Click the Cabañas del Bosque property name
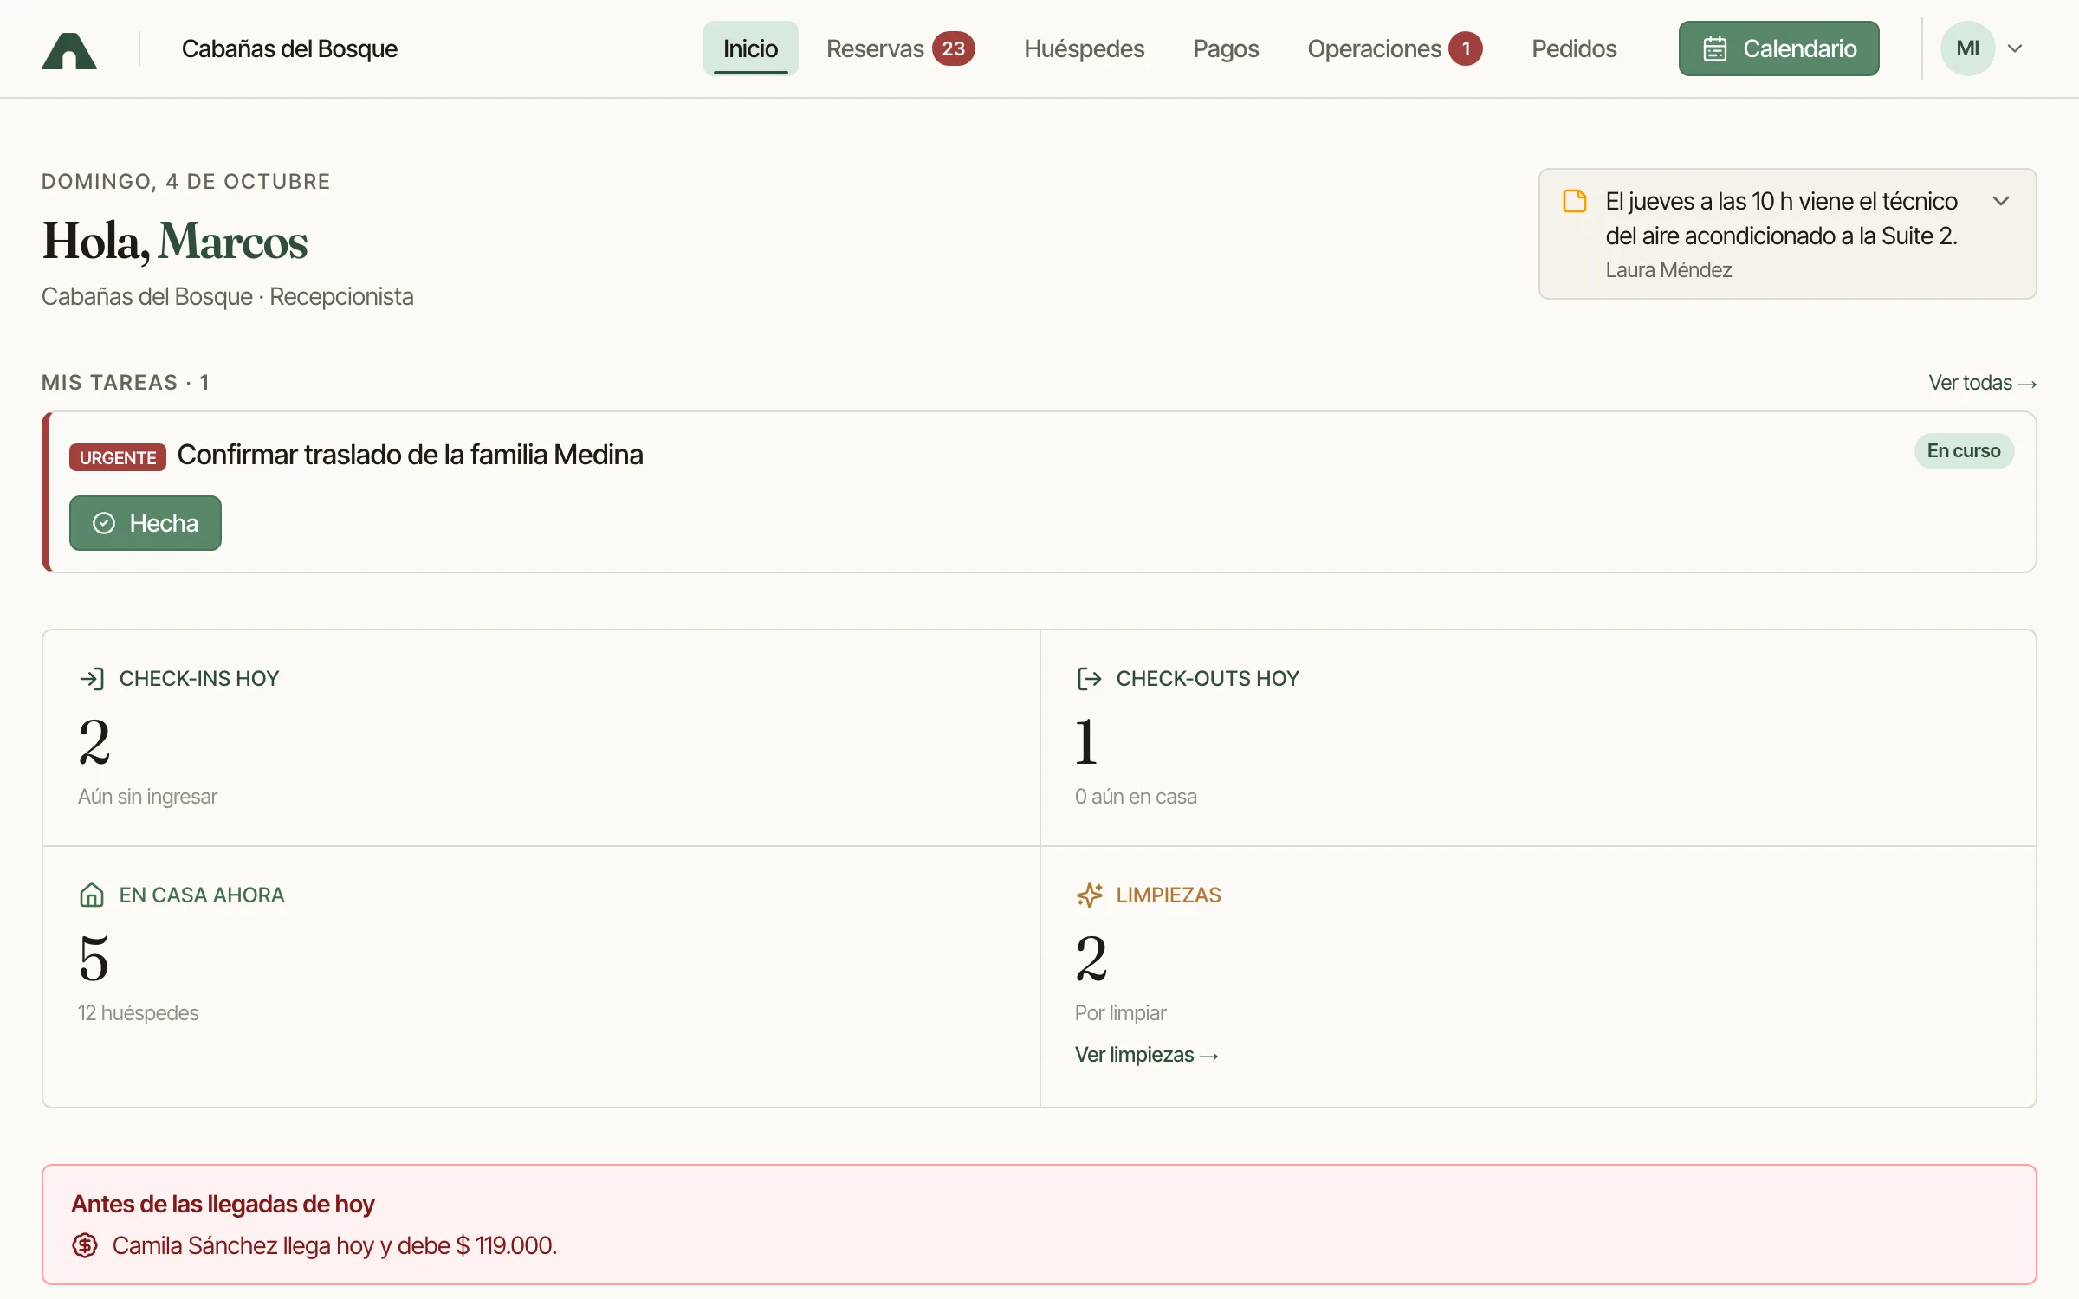This screenshot has height=1299, width=2079. (x=289, y=48)
